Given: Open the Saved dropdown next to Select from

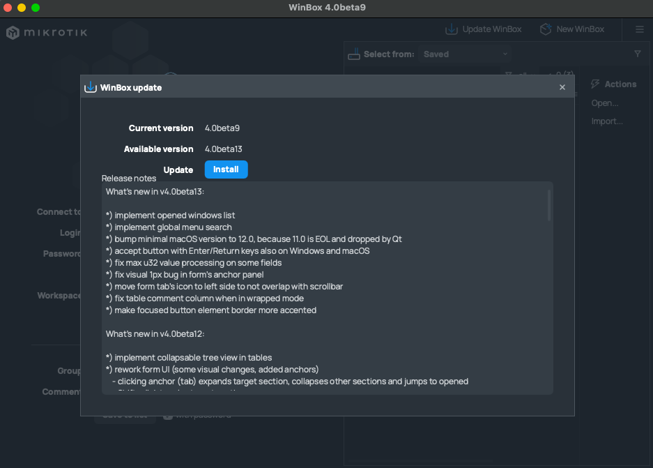Looking at the screenshot, I should 465,54.
